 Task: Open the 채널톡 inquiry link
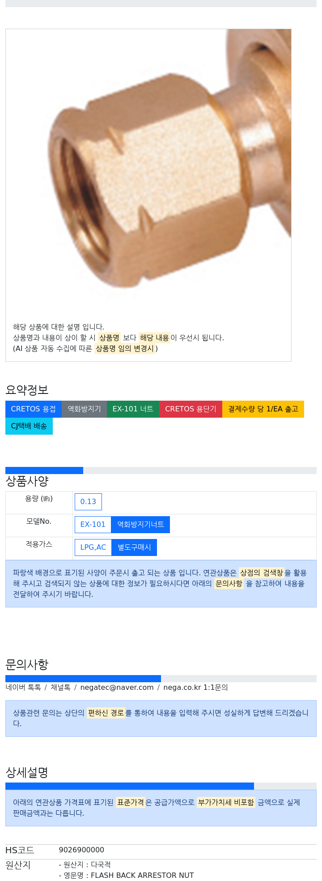point(60,688)
